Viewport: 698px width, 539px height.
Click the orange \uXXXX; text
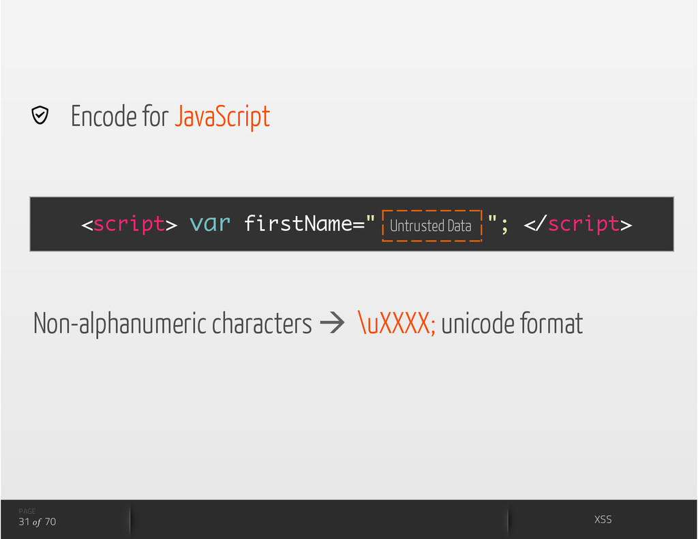396,323
